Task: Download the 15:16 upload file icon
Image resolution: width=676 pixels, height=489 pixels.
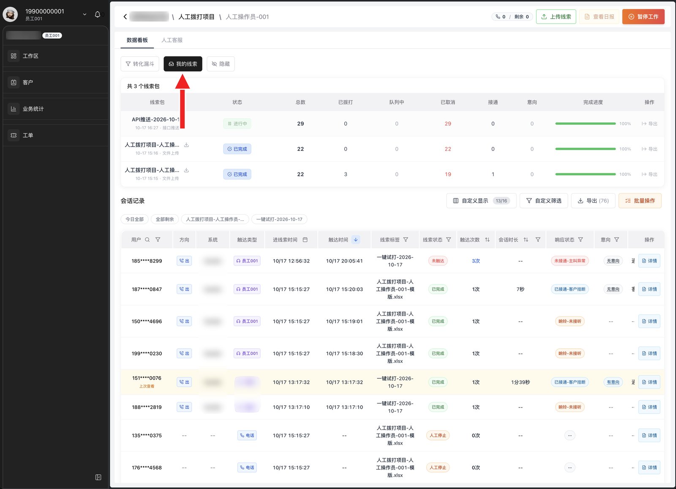Action: pos(186,145)
